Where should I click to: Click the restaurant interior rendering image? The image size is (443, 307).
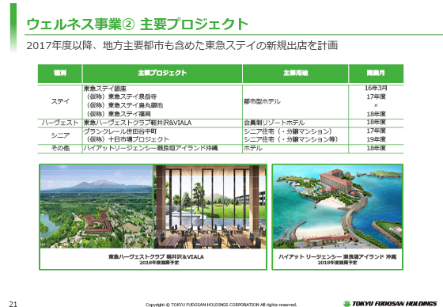tap(210, 207)
